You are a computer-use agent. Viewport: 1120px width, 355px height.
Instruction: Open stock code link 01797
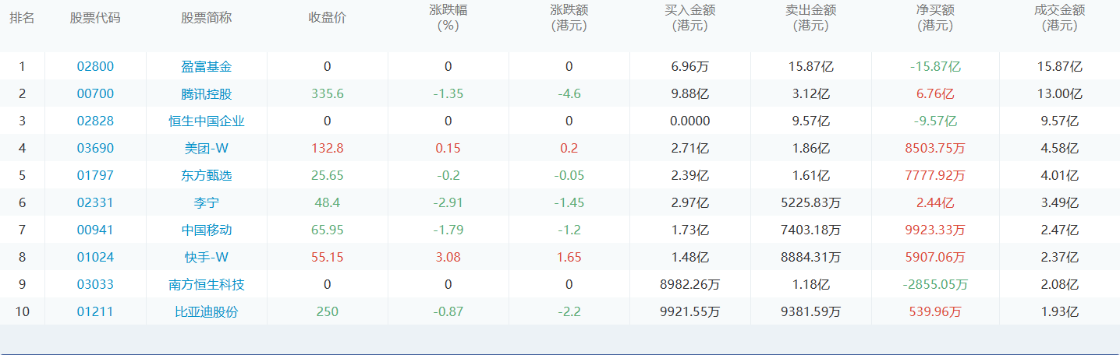click(95, 176)
